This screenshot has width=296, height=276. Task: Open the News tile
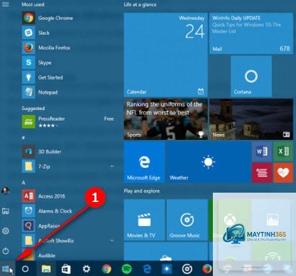[251, 119]
